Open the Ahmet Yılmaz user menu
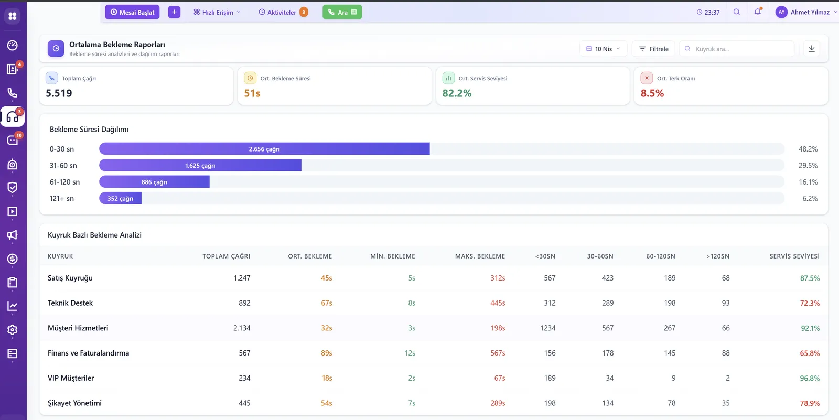The image size is (839, 420). (806, 12)
